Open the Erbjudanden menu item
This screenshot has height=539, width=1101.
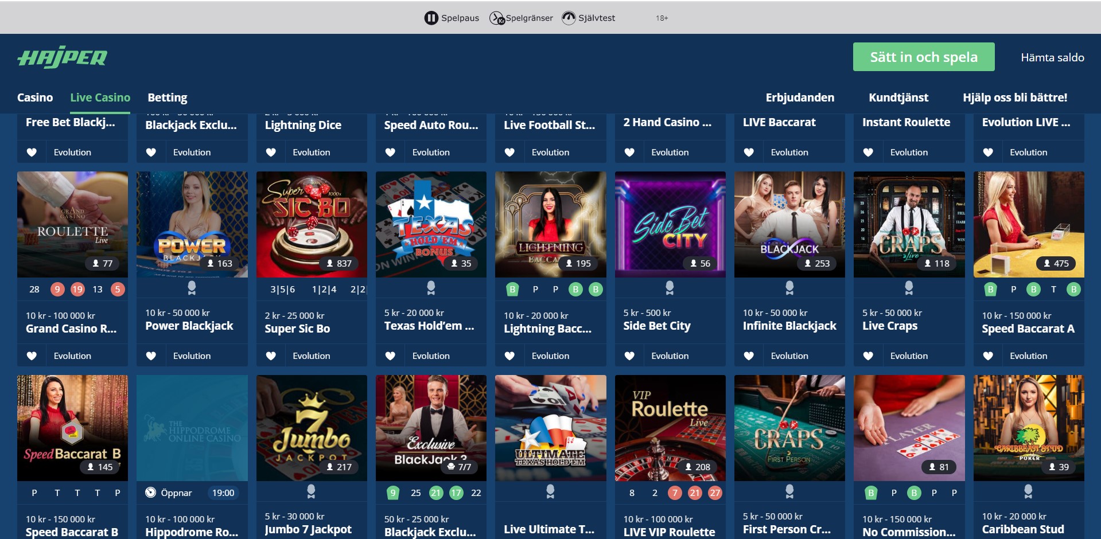click(x=800, y=97)
